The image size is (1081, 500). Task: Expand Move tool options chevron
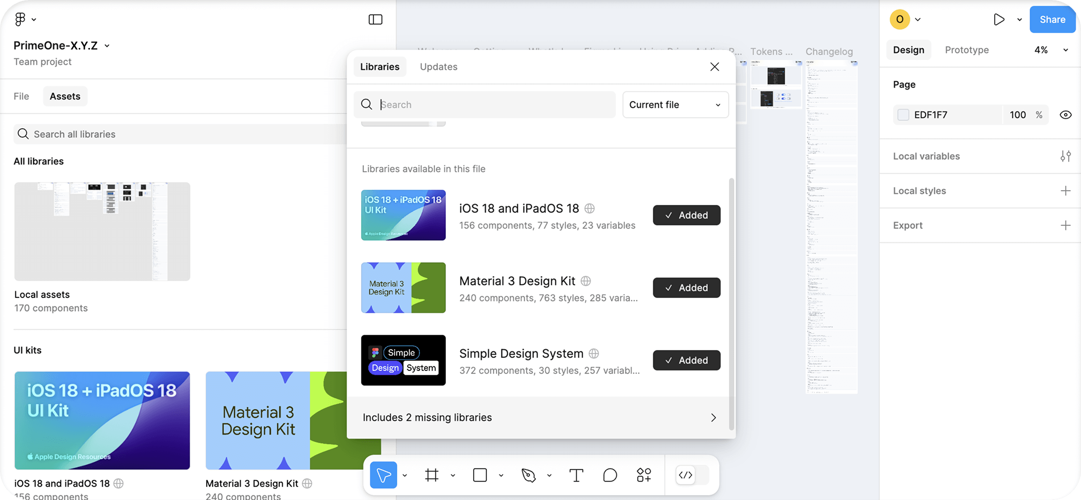point(405,476)
